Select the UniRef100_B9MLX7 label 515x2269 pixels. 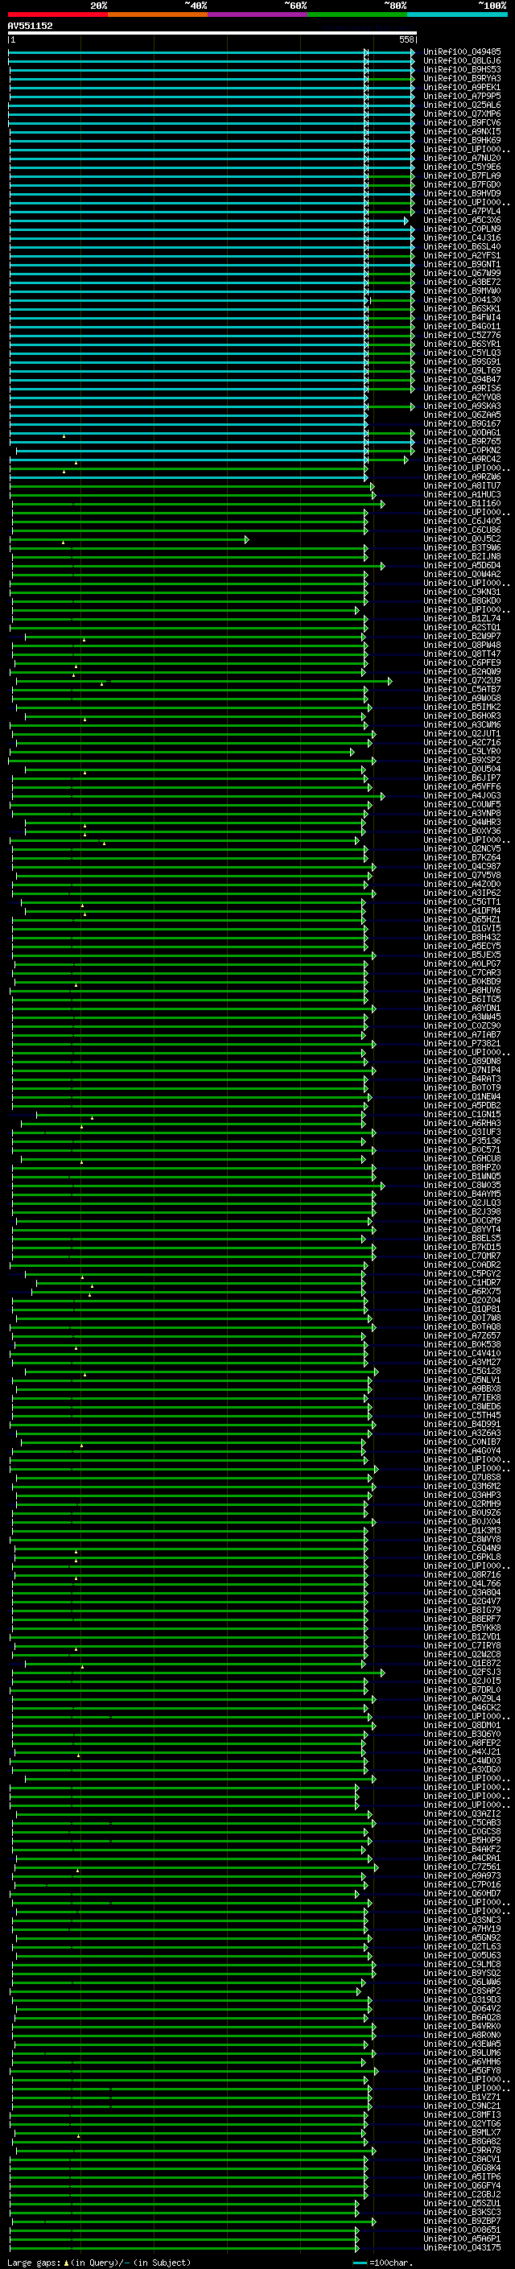tap(462, 2132)
